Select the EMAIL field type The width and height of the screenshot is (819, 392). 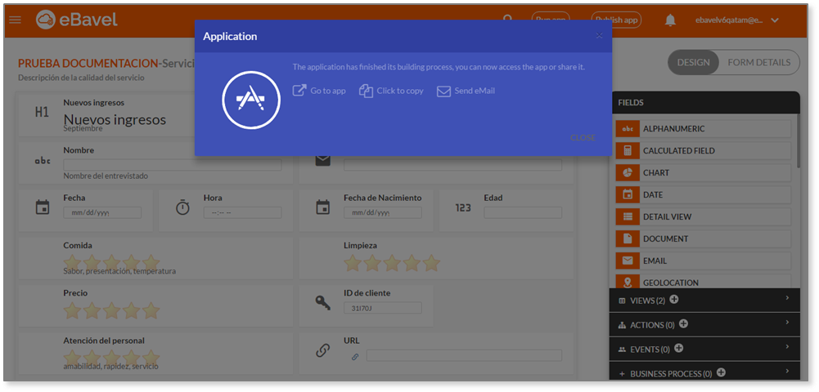tap(703, 261)
